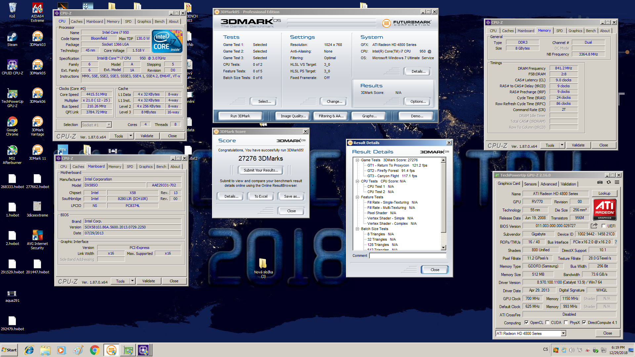Open Windows Explorer from the taskbar
The width and height of the screenshot is (635, 357).
(45, 350)
